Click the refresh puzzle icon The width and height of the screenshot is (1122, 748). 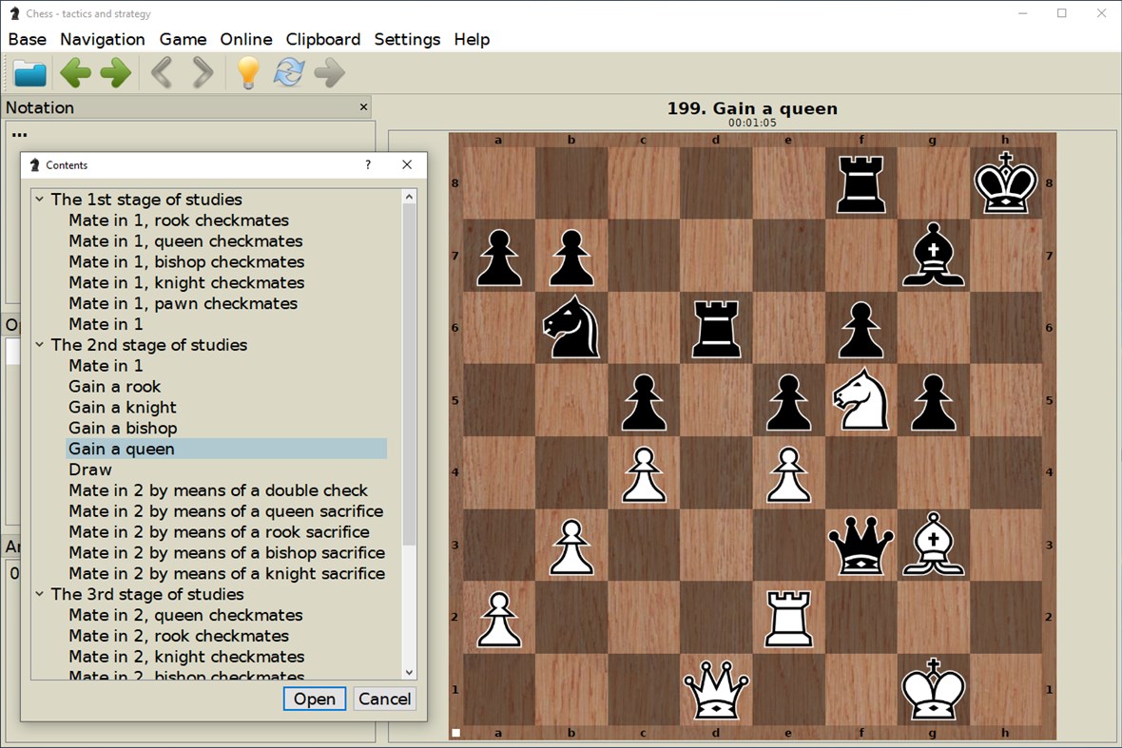(x=287, y=73)
